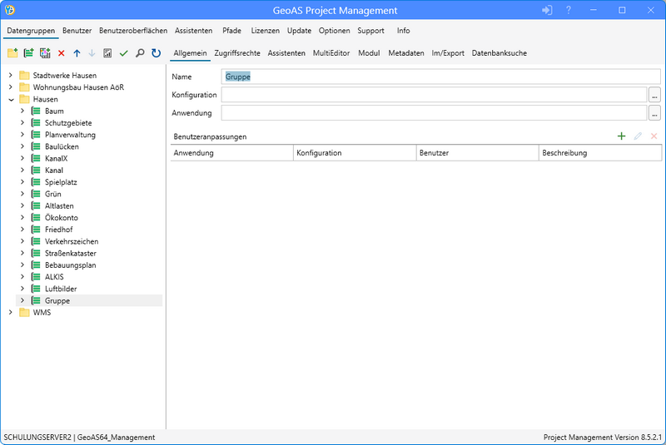Move the selected group up with the blue arrow
This screenshot has height=445, width=666.
tap(77, 53)
